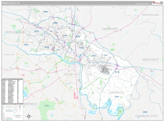Click the RICHMOND (CITY) map label
The height and width of the screenshot is (123, 165).
pyautogui.click(x=72, y=74)
